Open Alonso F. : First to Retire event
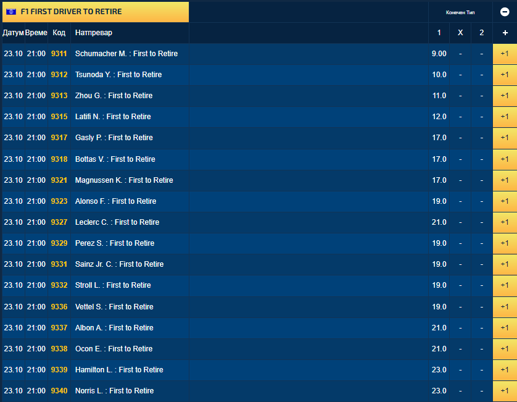This screenshot has height=402, width=517. [x=116, y=201]
